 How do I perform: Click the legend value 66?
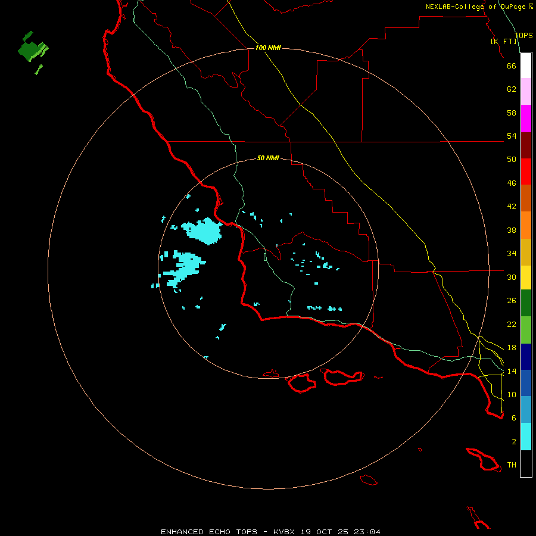point(512,66)
